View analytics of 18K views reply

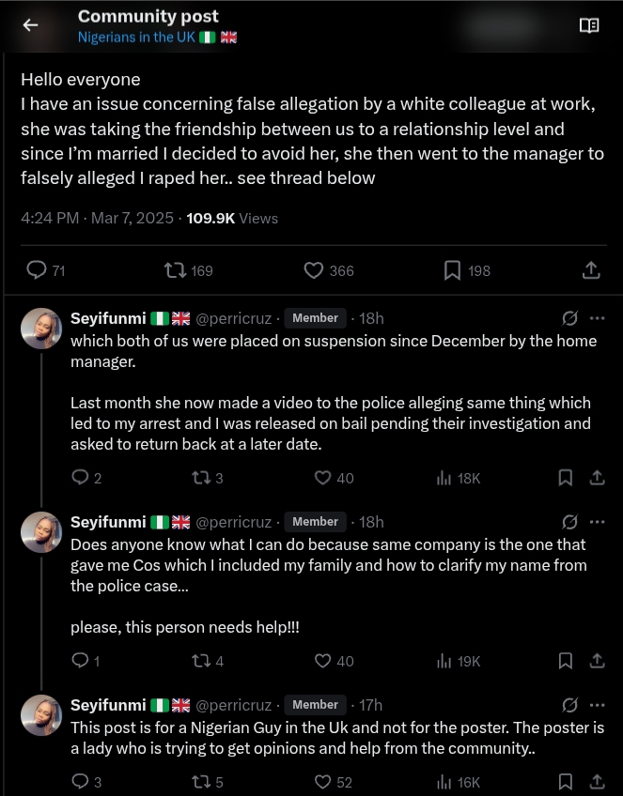point(444,478)
